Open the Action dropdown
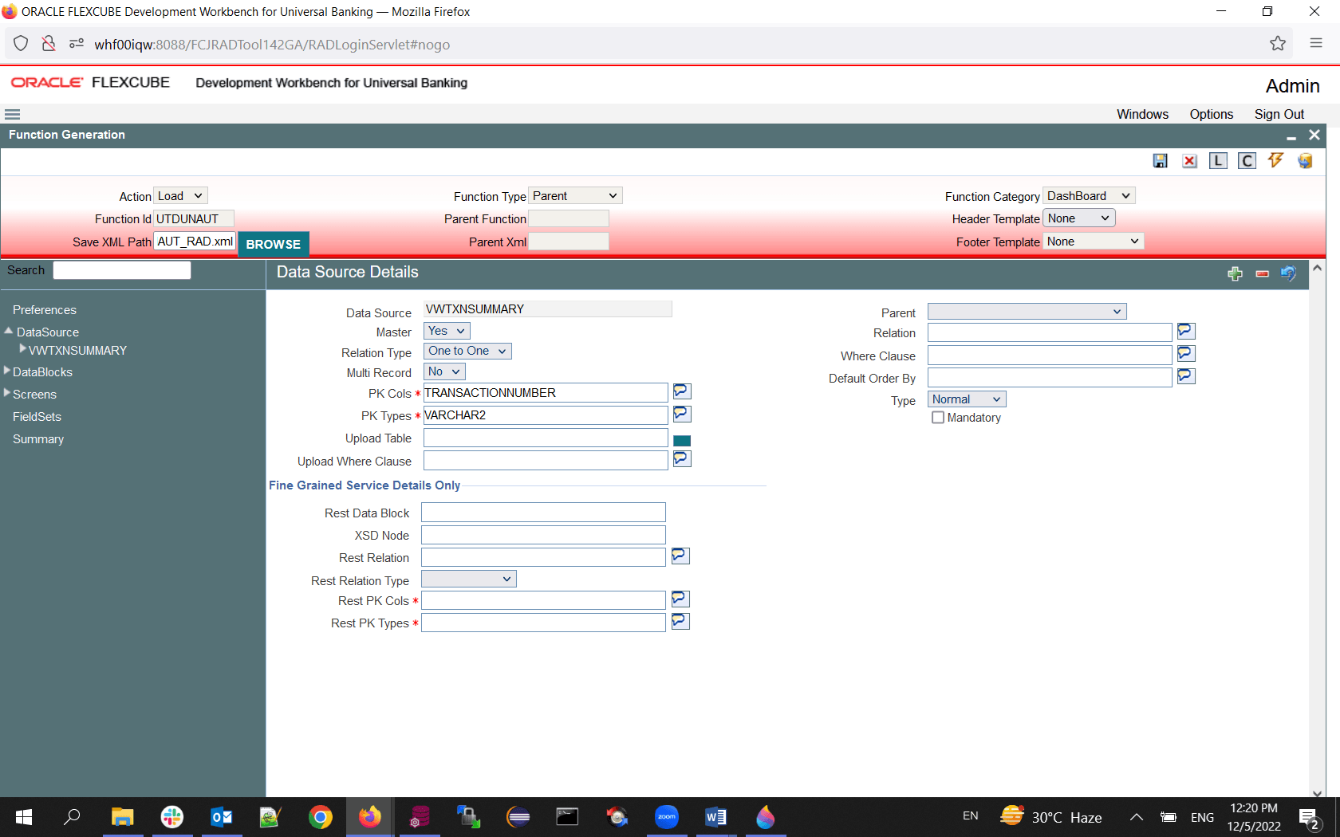 180,196
